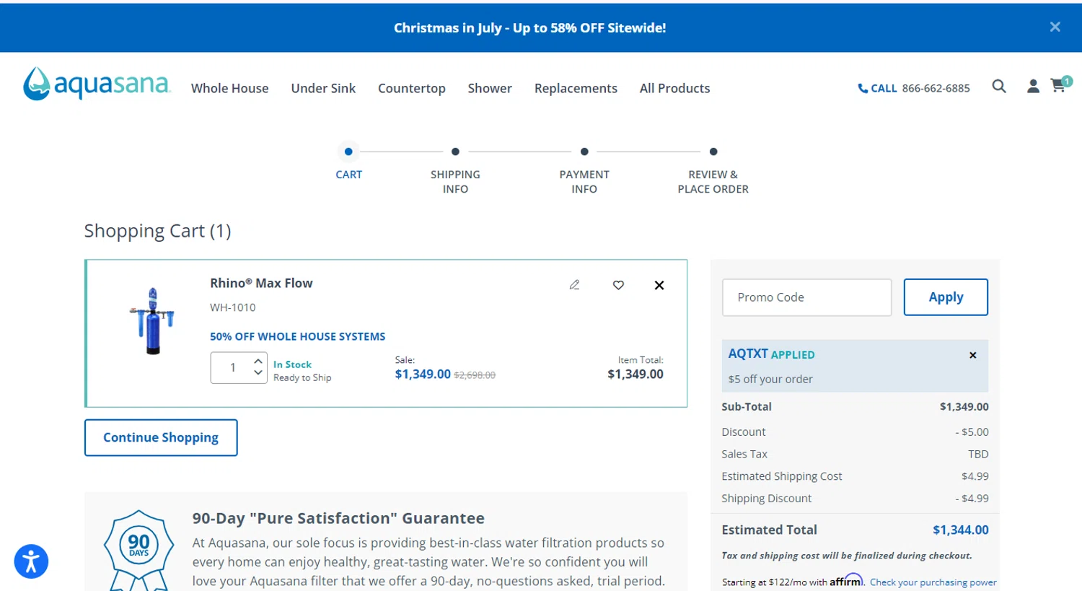Open the Affirm Check your purchasing power link
Image resolution: width=1082 pixels, height=591 pixels.
(x=933, y=582)
